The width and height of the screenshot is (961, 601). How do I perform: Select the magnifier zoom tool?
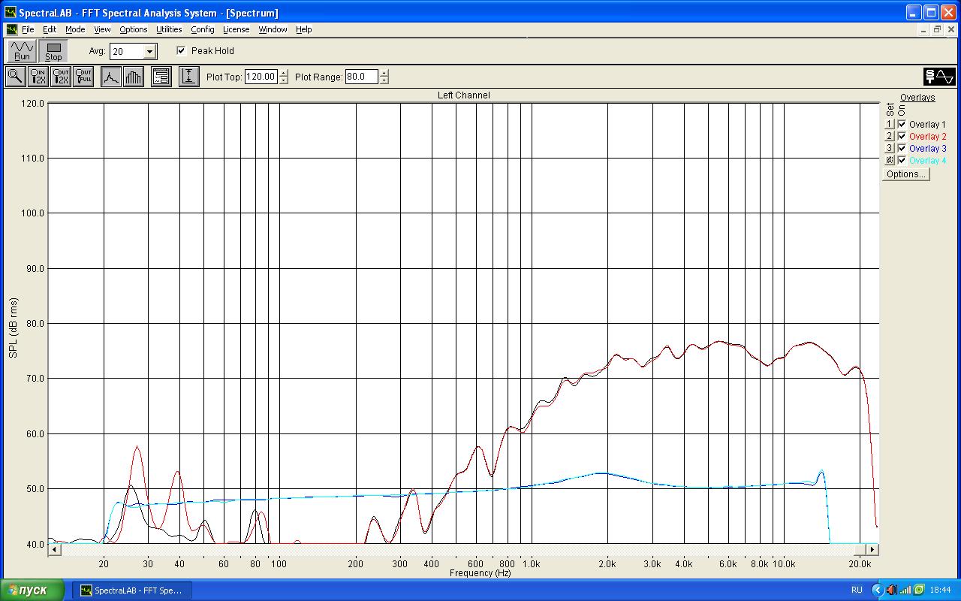pos(15,77)
